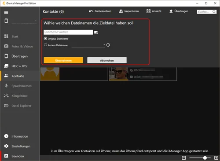Click Ansicht grid view toolbar item

154,11
